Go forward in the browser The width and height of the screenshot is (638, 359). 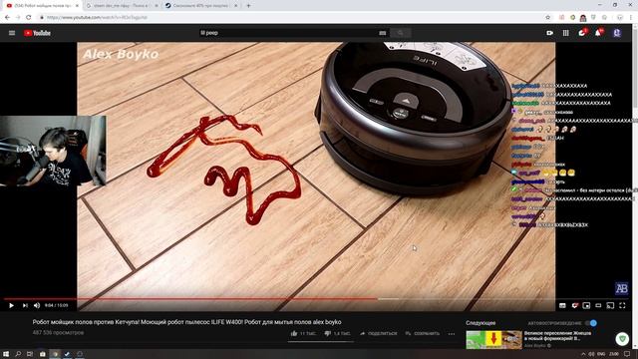pyautogui.click(x=18, y=18)
